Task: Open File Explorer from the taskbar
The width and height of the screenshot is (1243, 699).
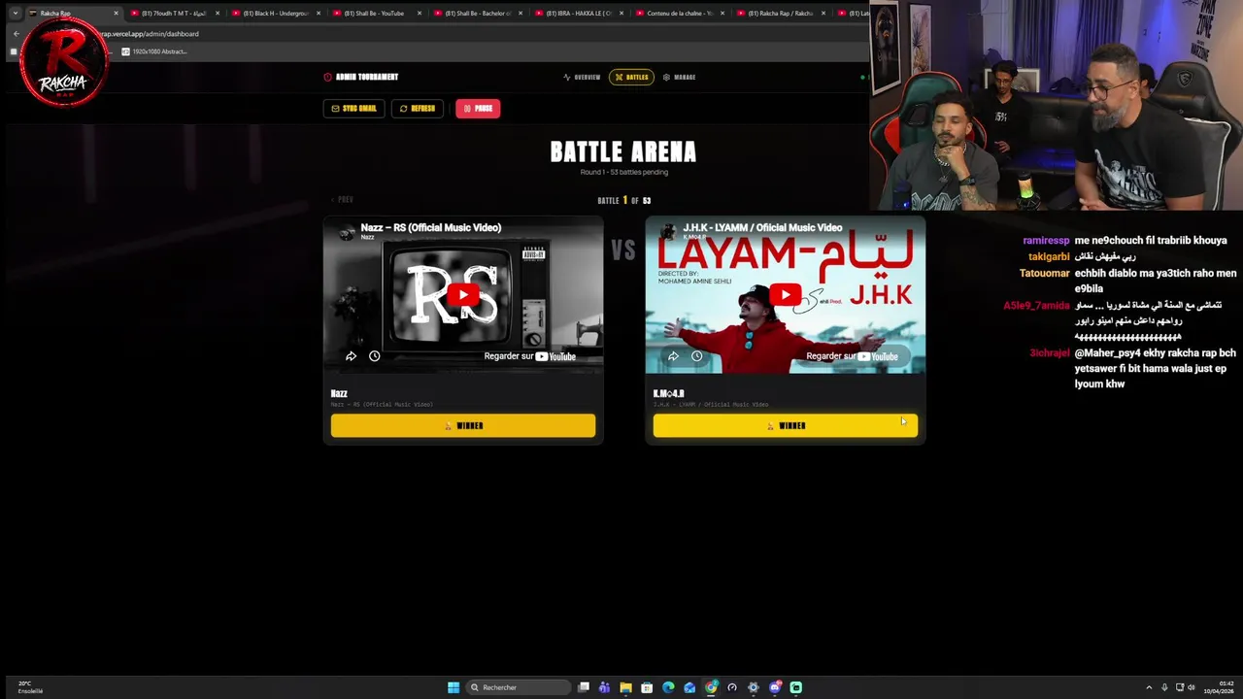Action: click(625, 687)
